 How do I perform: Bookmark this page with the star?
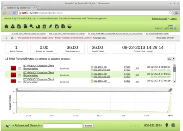(171, 13)
